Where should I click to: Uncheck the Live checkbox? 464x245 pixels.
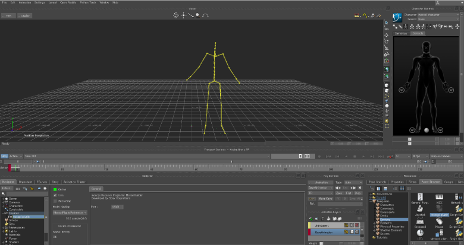[x=55, y=195]
